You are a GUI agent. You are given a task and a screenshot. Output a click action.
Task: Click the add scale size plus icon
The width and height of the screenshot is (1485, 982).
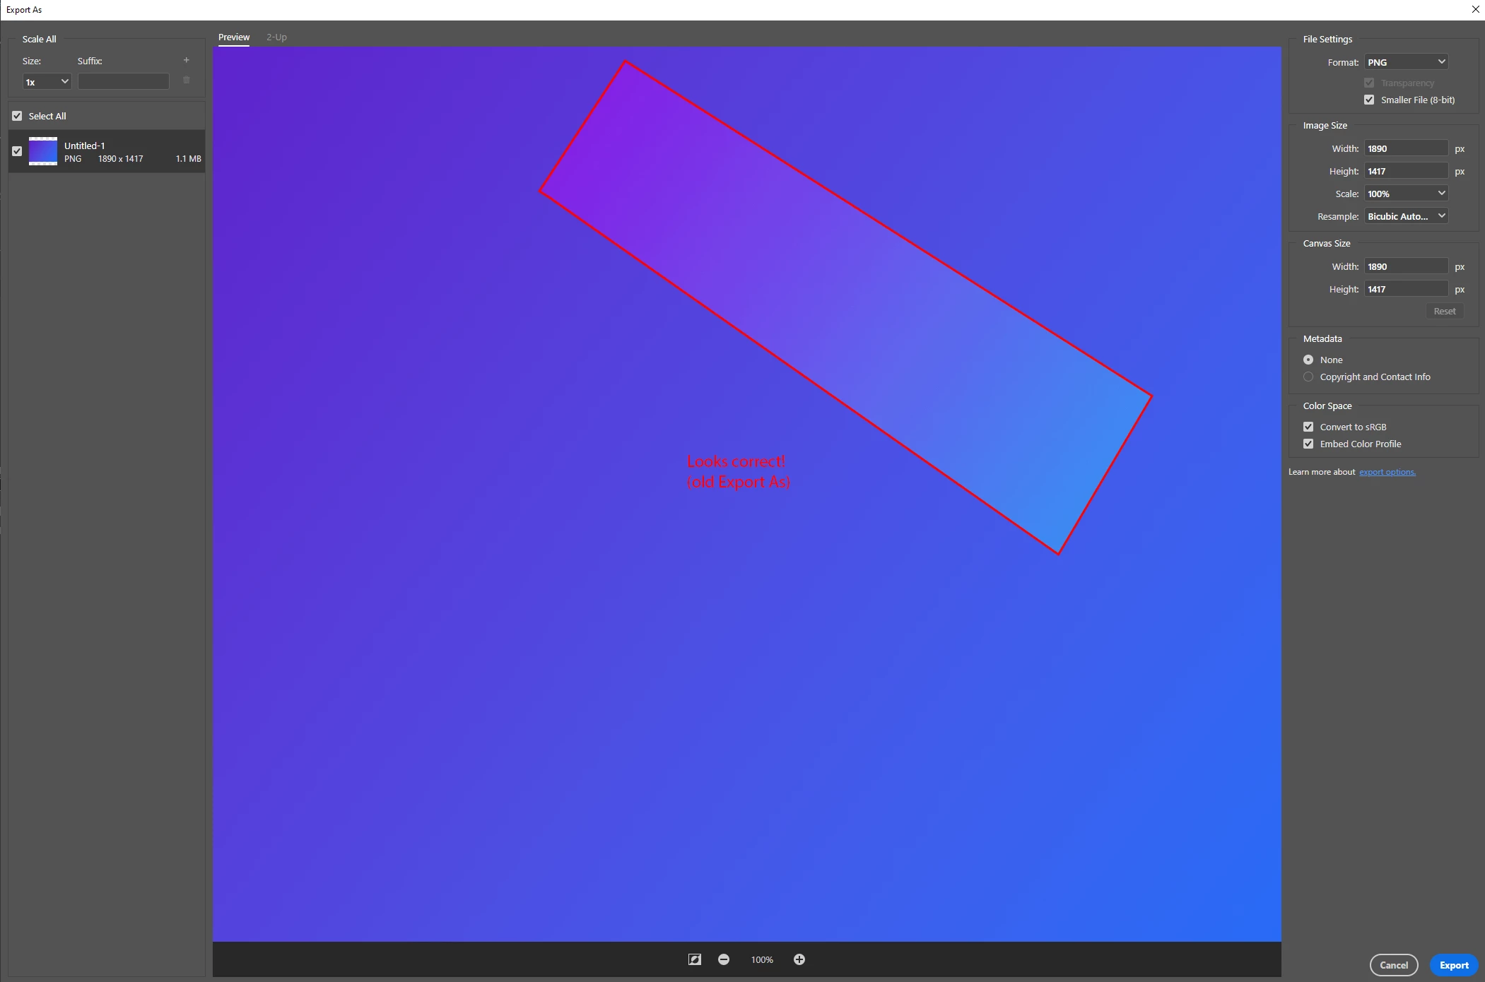[187, 60]
